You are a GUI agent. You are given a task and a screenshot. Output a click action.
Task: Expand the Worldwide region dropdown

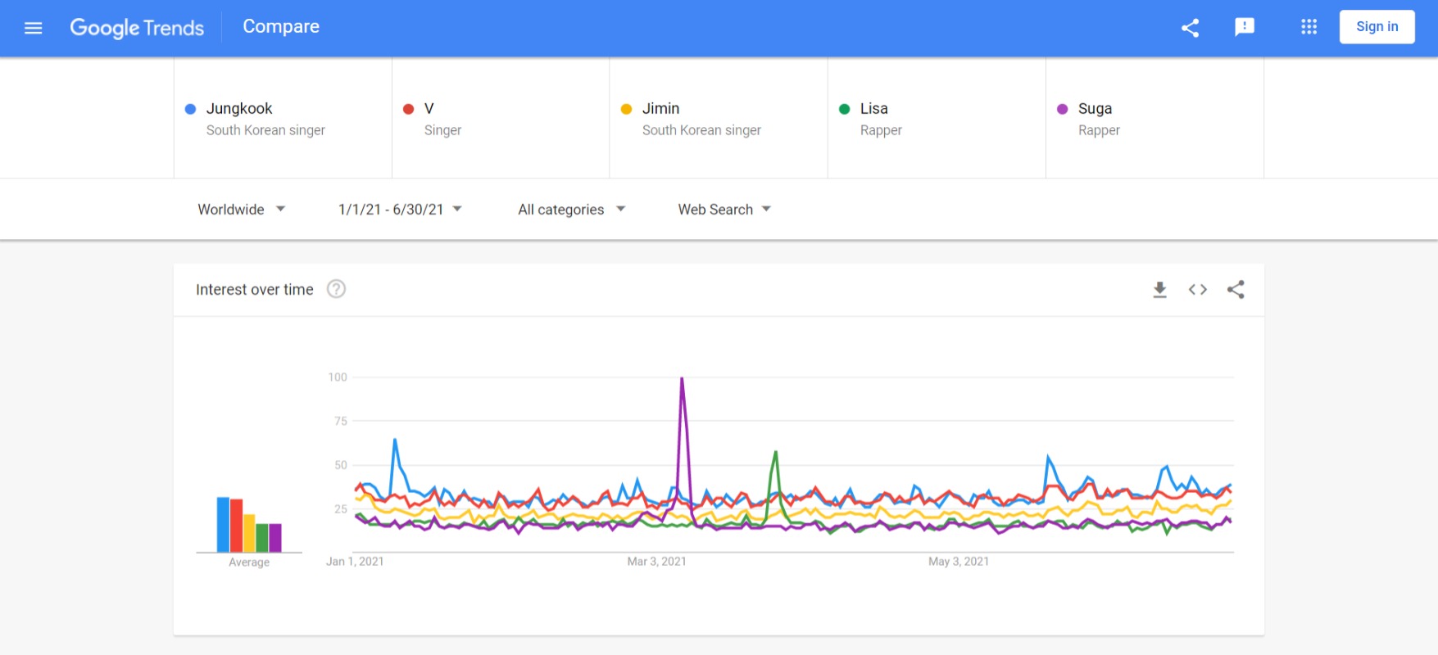(241, 210)
